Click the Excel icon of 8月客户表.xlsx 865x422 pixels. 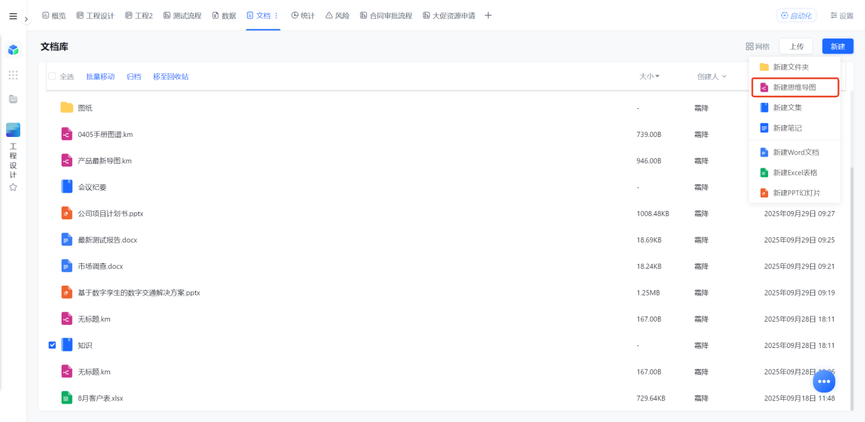pyautogui.click(x=66, y=398)
